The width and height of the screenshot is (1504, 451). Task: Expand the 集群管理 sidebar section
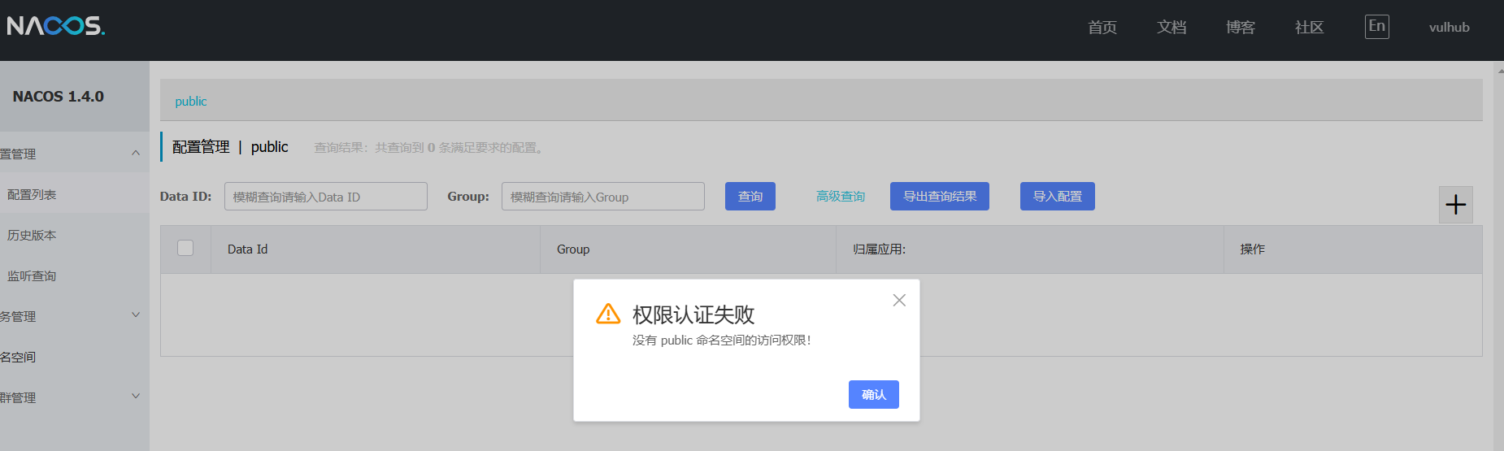tap(135, 397)
